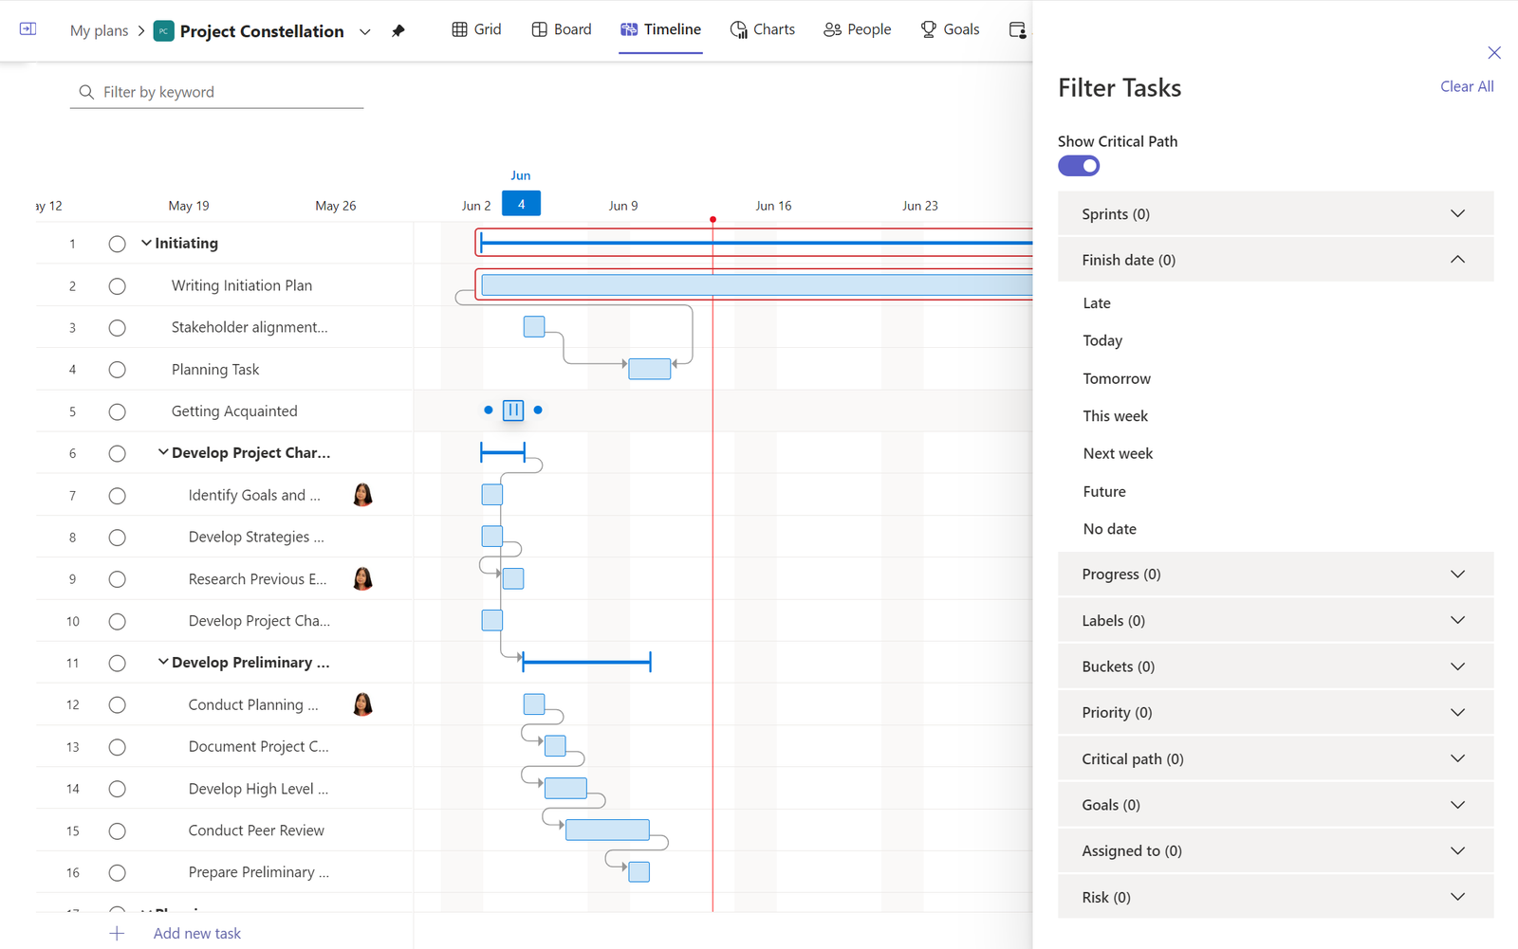The height and width of the screenshot is (949, 1518).
Task: Click the avatar on Research Previous row
Action: click(x=362, y=578)
